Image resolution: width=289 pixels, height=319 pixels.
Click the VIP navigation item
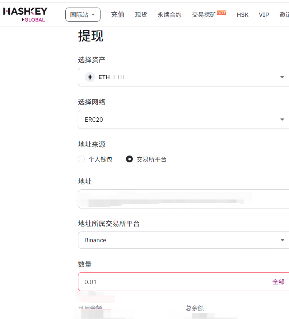click(x=264, y=15)
